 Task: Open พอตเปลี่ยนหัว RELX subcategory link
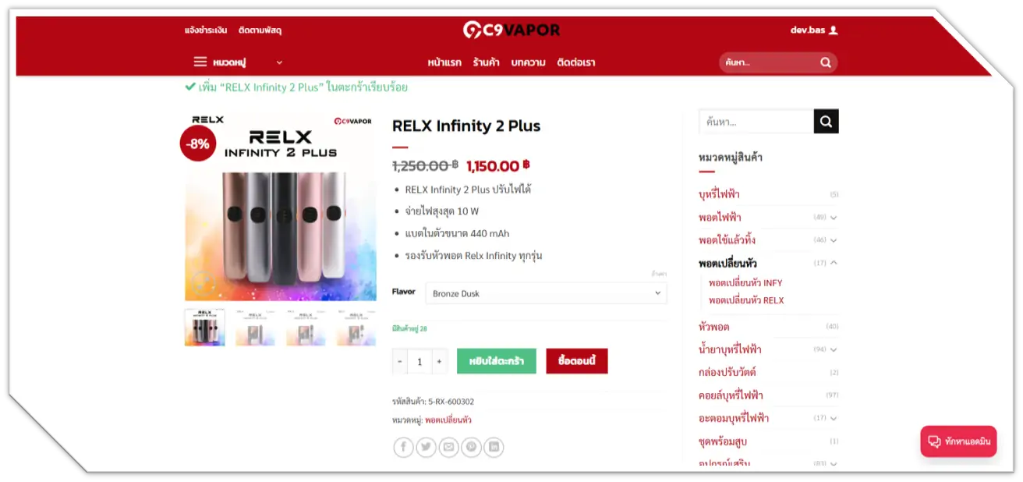(x=746, y=300)
